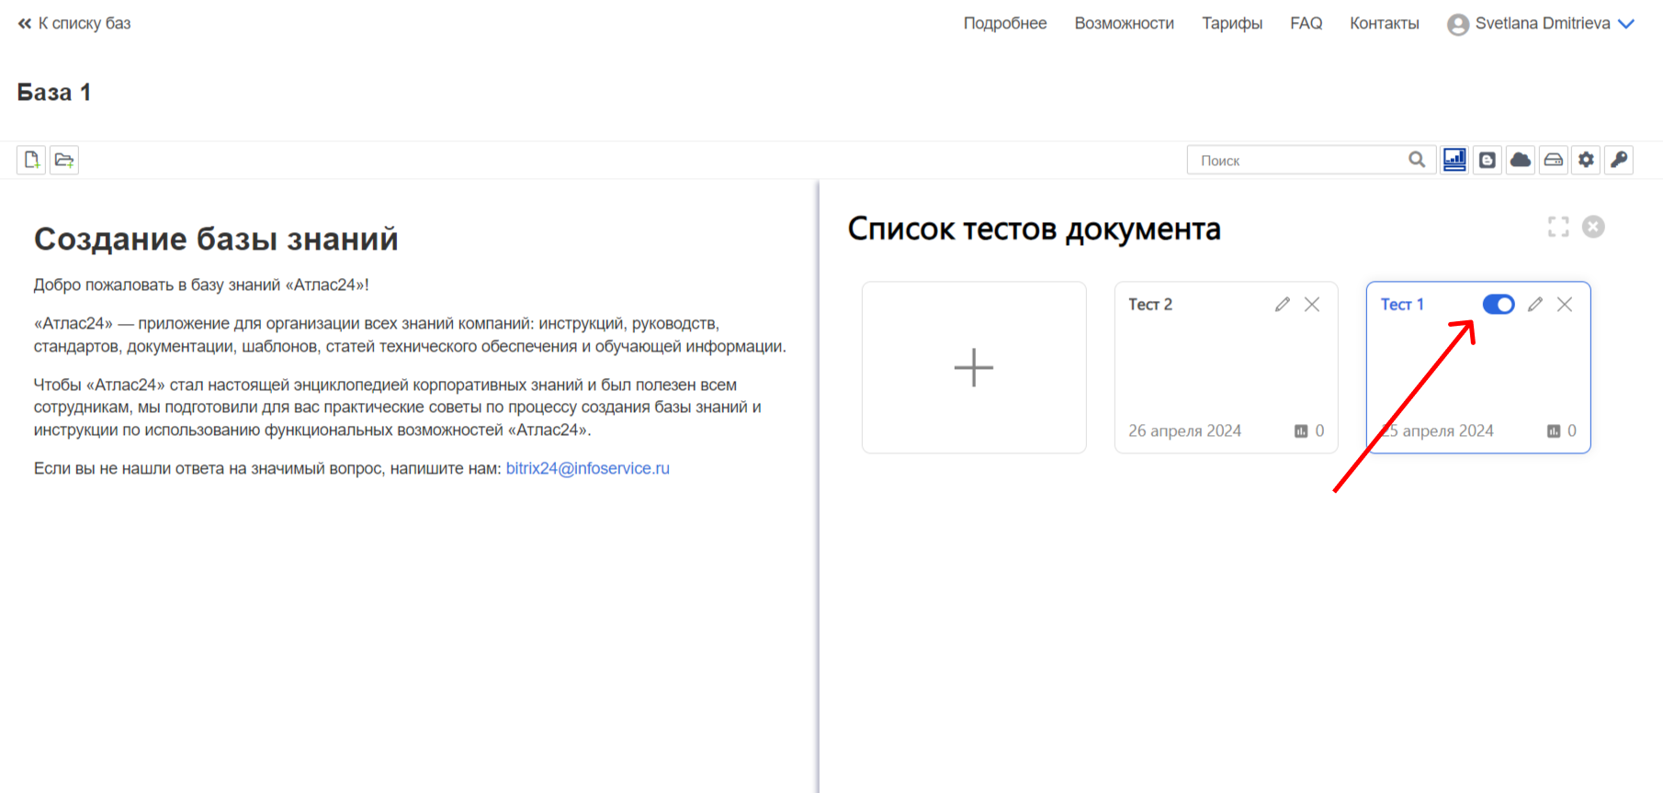Click the cloud toolbar icon
Screen dimensions: 1663x793
coord(1521,160)
